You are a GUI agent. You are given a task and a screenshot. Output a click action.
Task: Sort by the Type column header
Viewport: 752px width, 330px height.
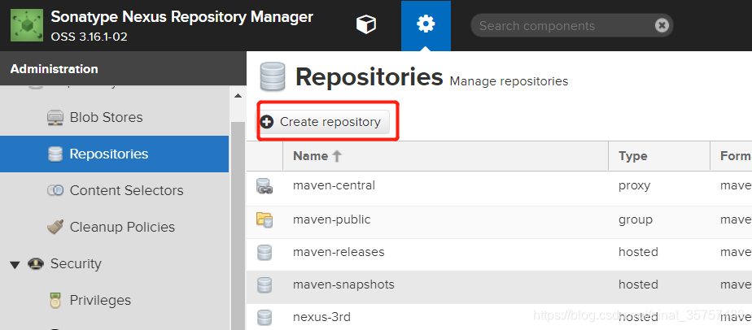tap(659, 156)
